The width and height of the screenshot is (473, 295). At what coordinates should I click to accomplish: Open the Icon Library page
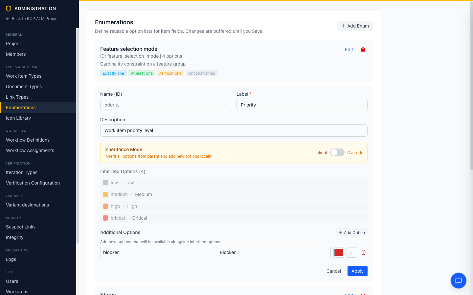pyautogui.click(x=38, y=118)
